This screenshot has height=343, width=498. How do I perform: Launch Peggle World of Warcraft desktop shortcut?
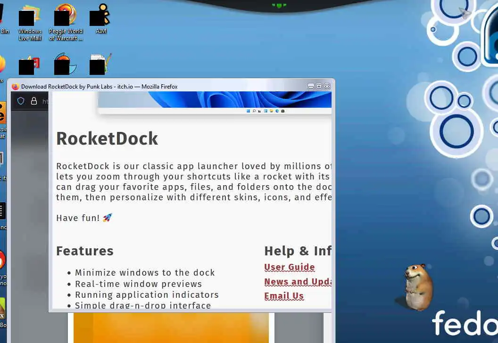point(66,22)
